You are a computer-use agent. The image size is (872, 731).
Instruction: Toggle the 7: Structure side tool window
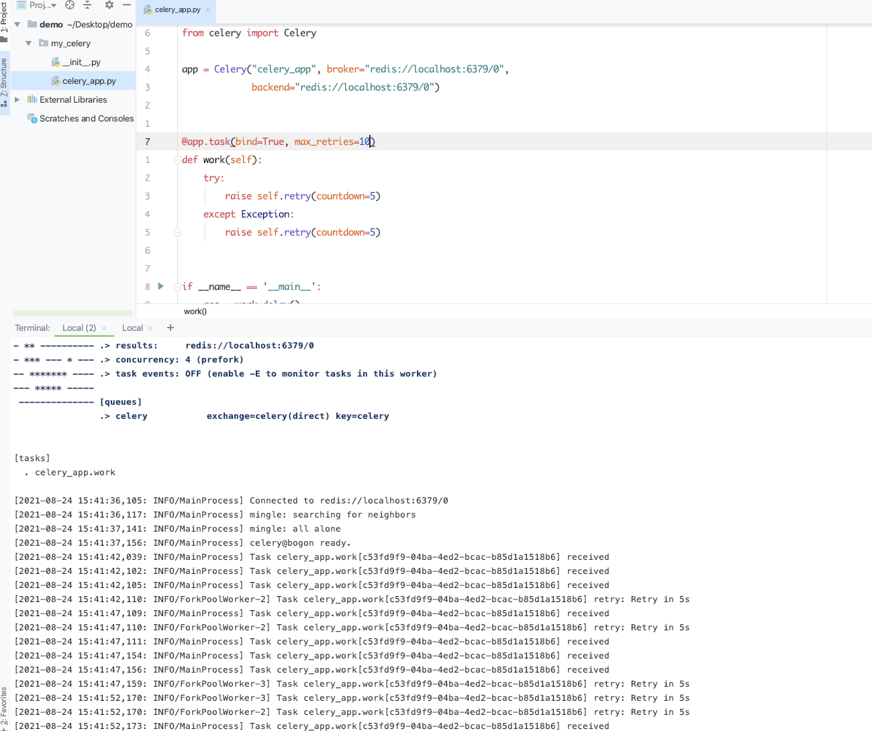pyautogui.click(x=4, y=82)
